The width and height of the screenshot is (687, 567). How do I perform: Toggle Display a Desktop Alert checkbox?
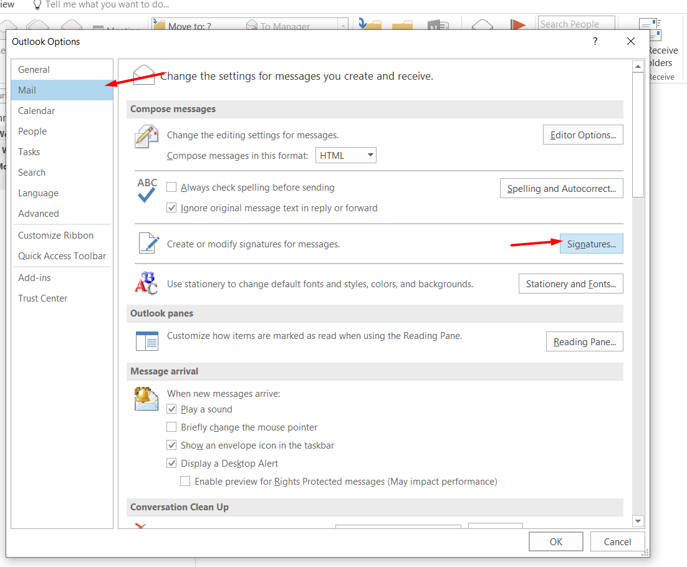(x=172, y=463)
